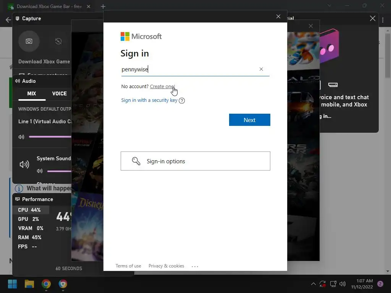The height and width of the screenshot is (293, 391).
Task: Open network settings tray icon
Action: (x=333, y=284)
